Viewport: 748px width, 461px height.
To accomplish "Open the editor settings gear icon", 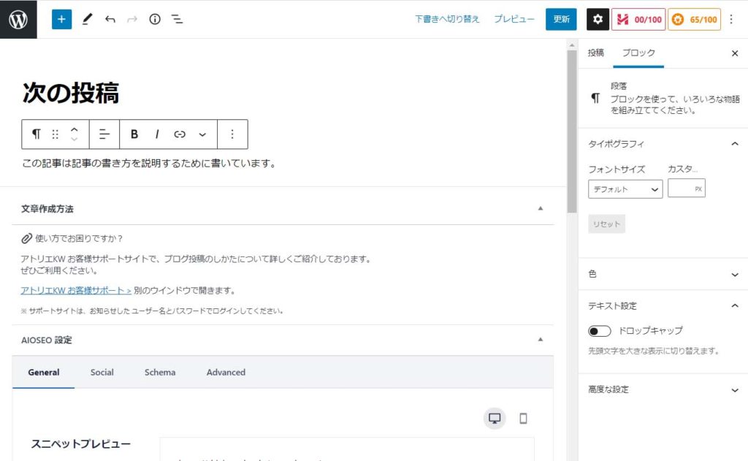I will click(598, 19).
